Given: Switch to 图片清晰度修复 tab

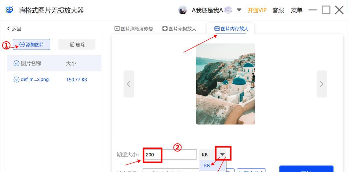Looking at the screenshot, I should (134, 29).
